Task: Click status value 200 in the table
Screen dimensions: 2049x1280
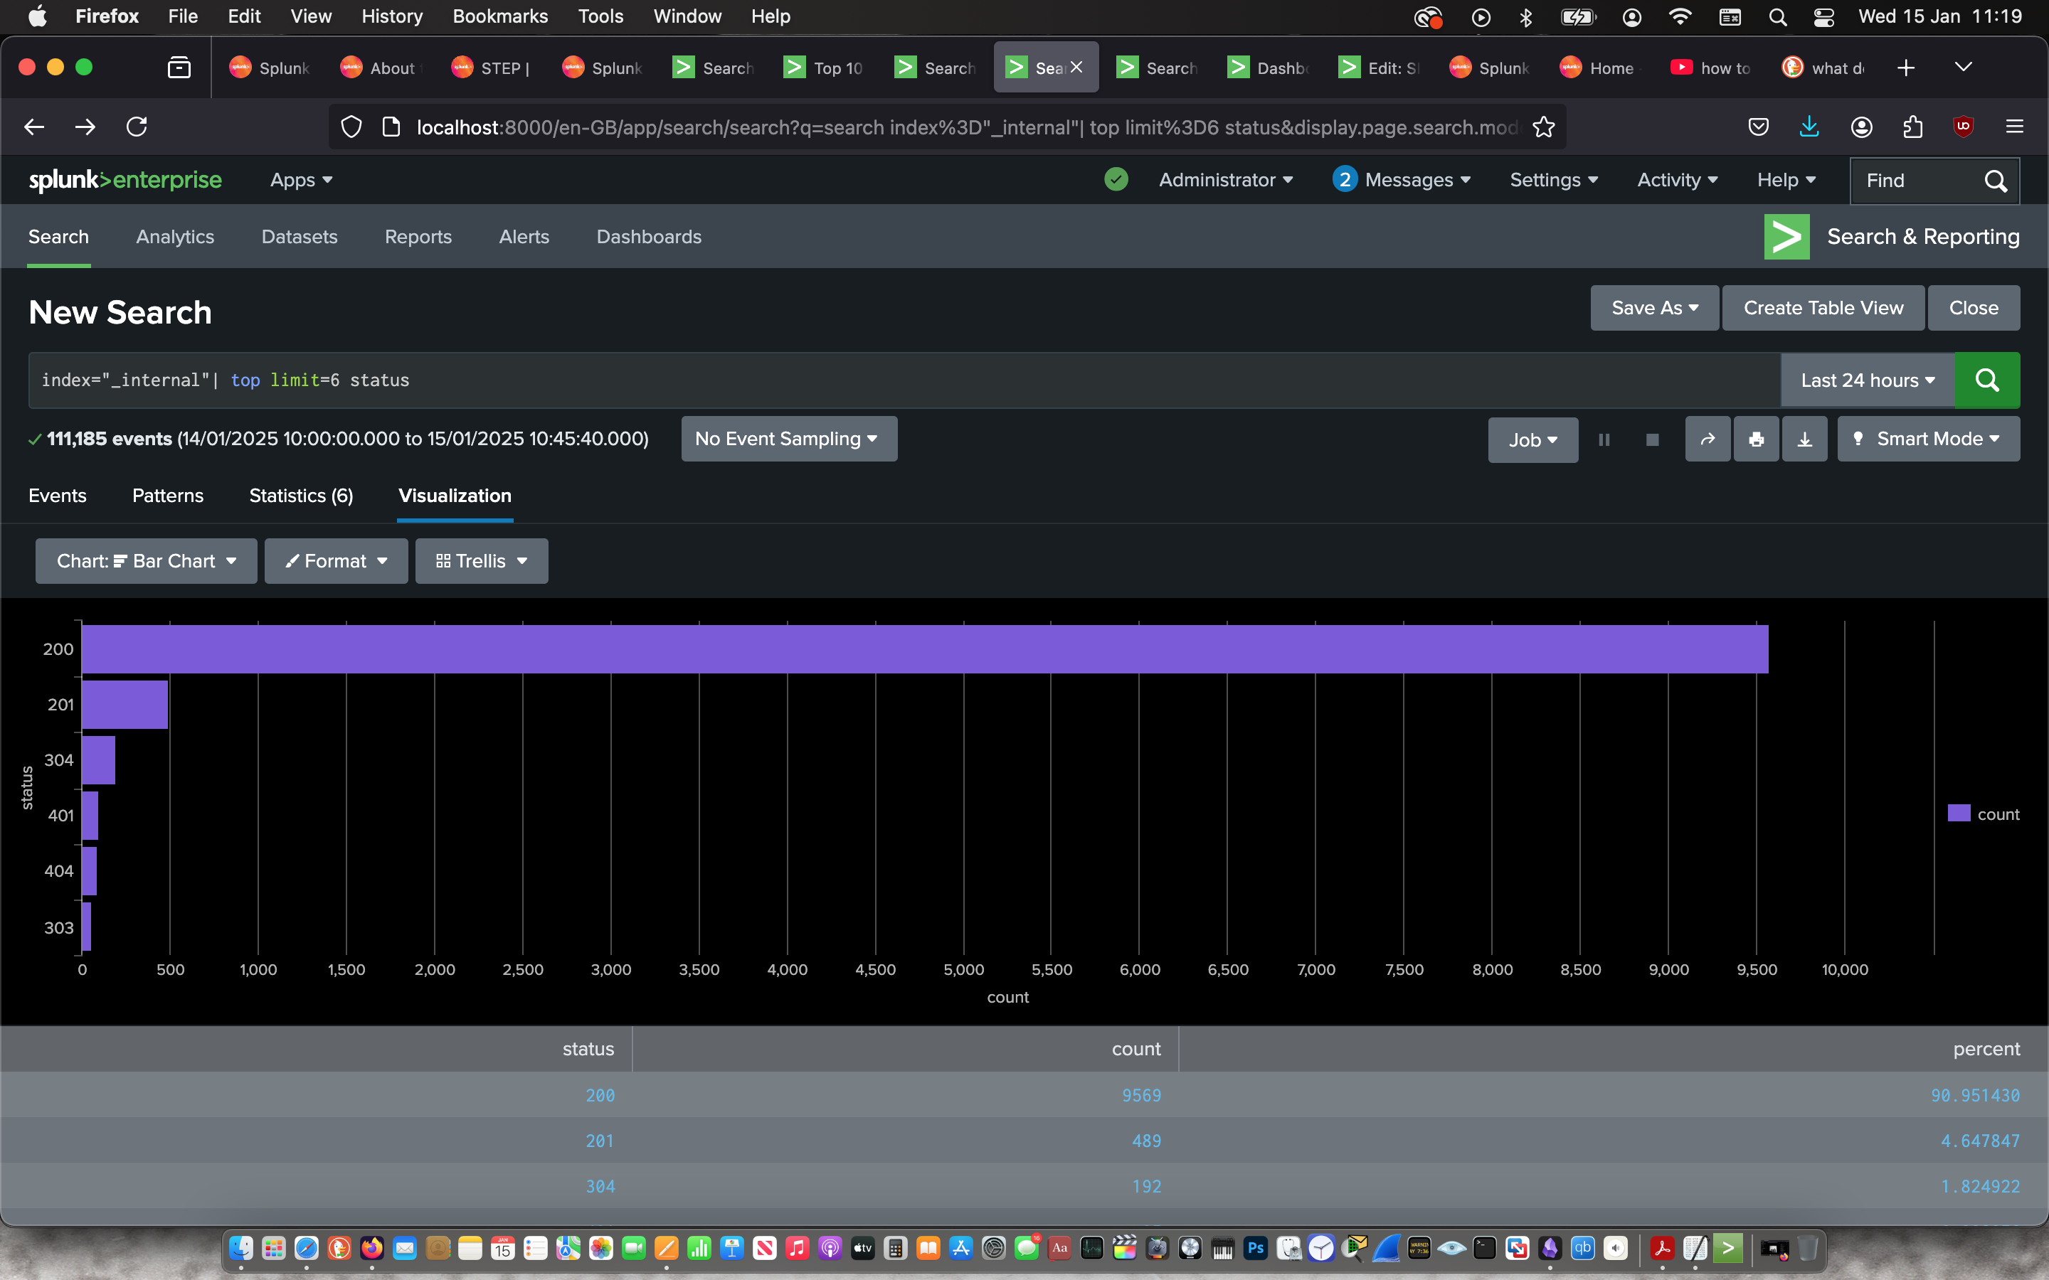Action: pos(600,1095)
